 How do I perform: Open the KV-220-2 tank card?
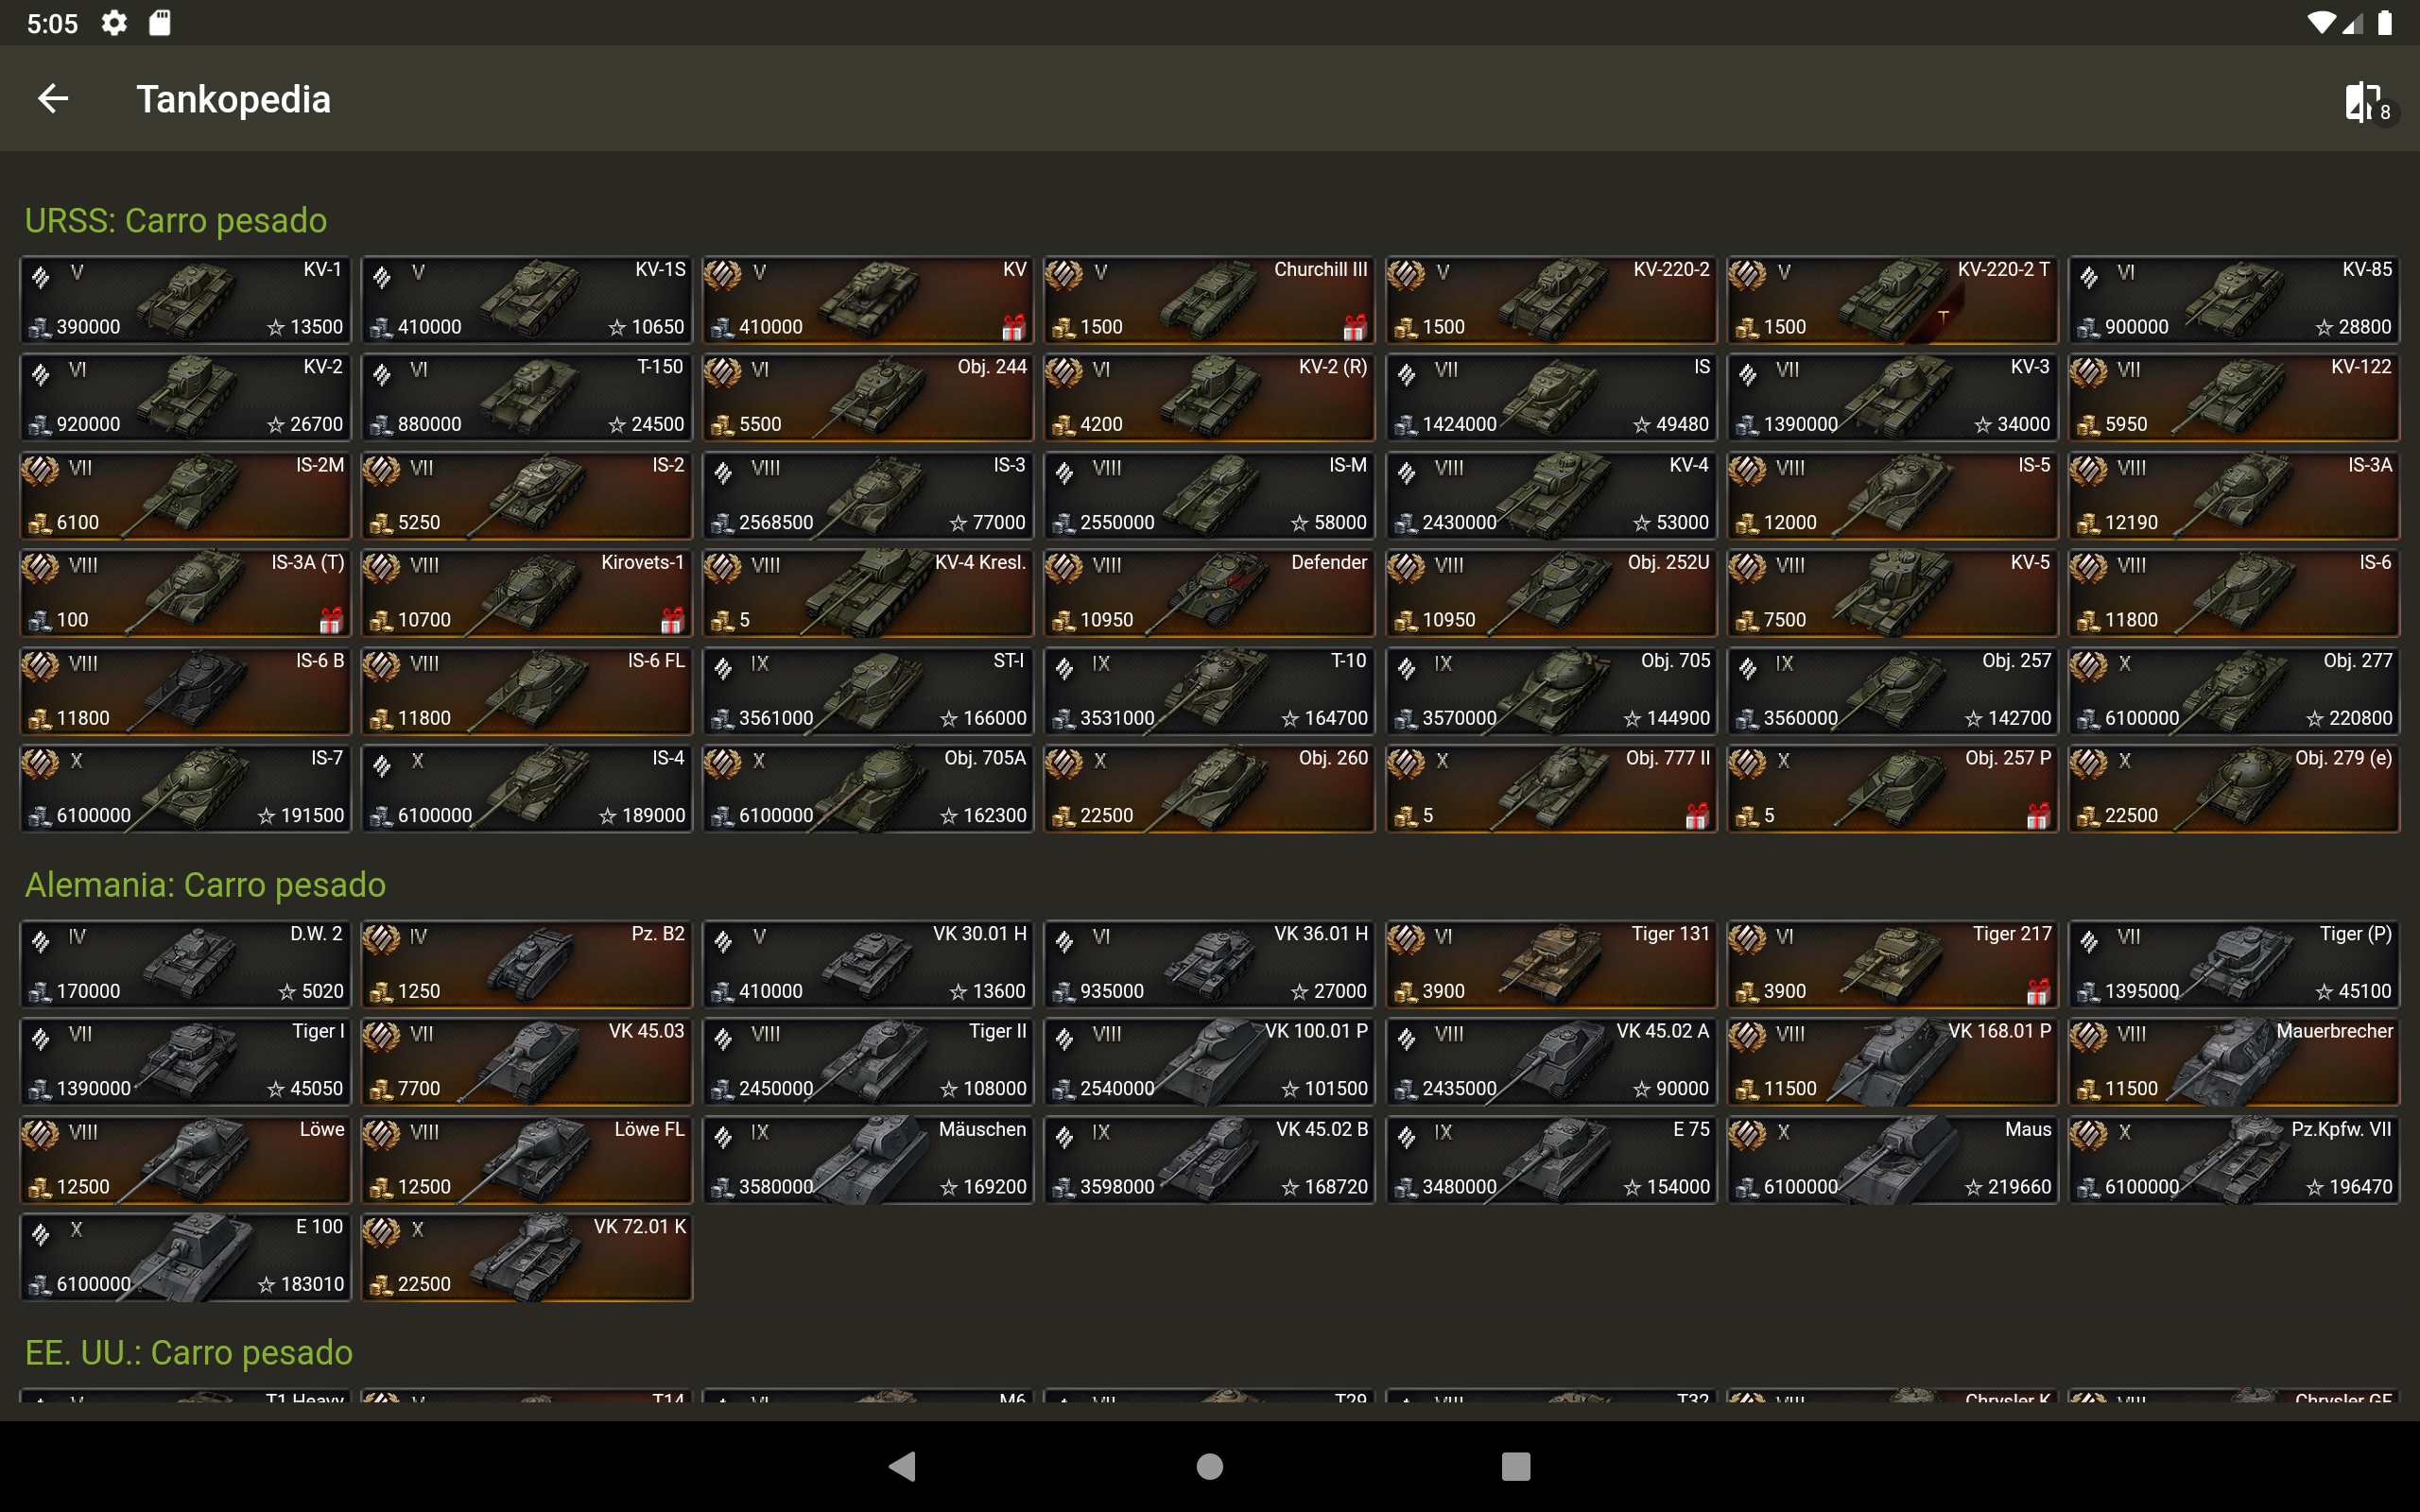point(1551,300)
